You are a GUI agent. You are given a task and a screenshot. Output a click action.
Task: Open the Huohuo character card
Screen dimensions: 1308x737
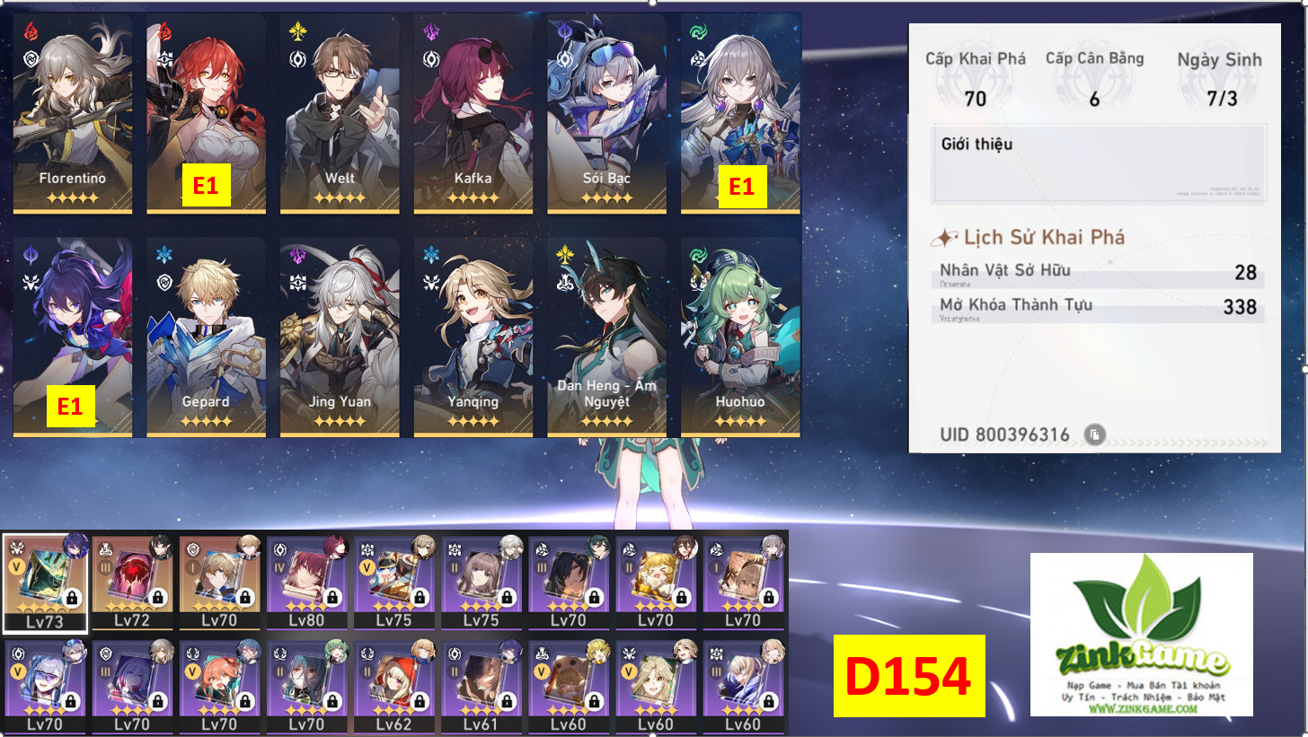[740, 338]
